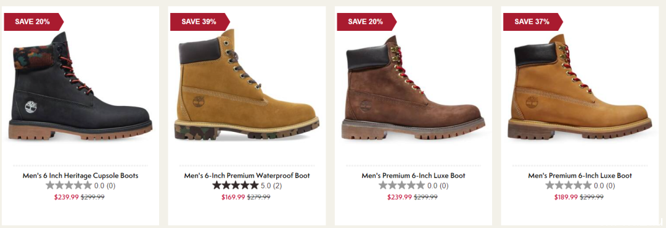Click the 5.0 star rating of Waterproof Boot
This screenshot has height=228, width=666.
[x=236, y=185]
